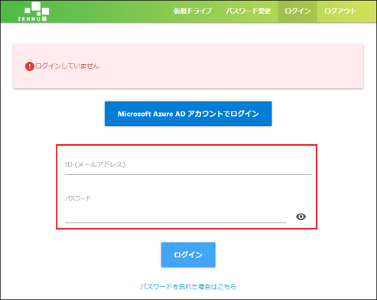Choose ログアウト in the header
This screenshot has width=377, height=300.
coord(340,11)
